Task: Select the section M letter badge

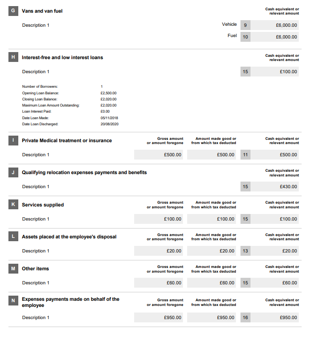Action: pos(13,268)
